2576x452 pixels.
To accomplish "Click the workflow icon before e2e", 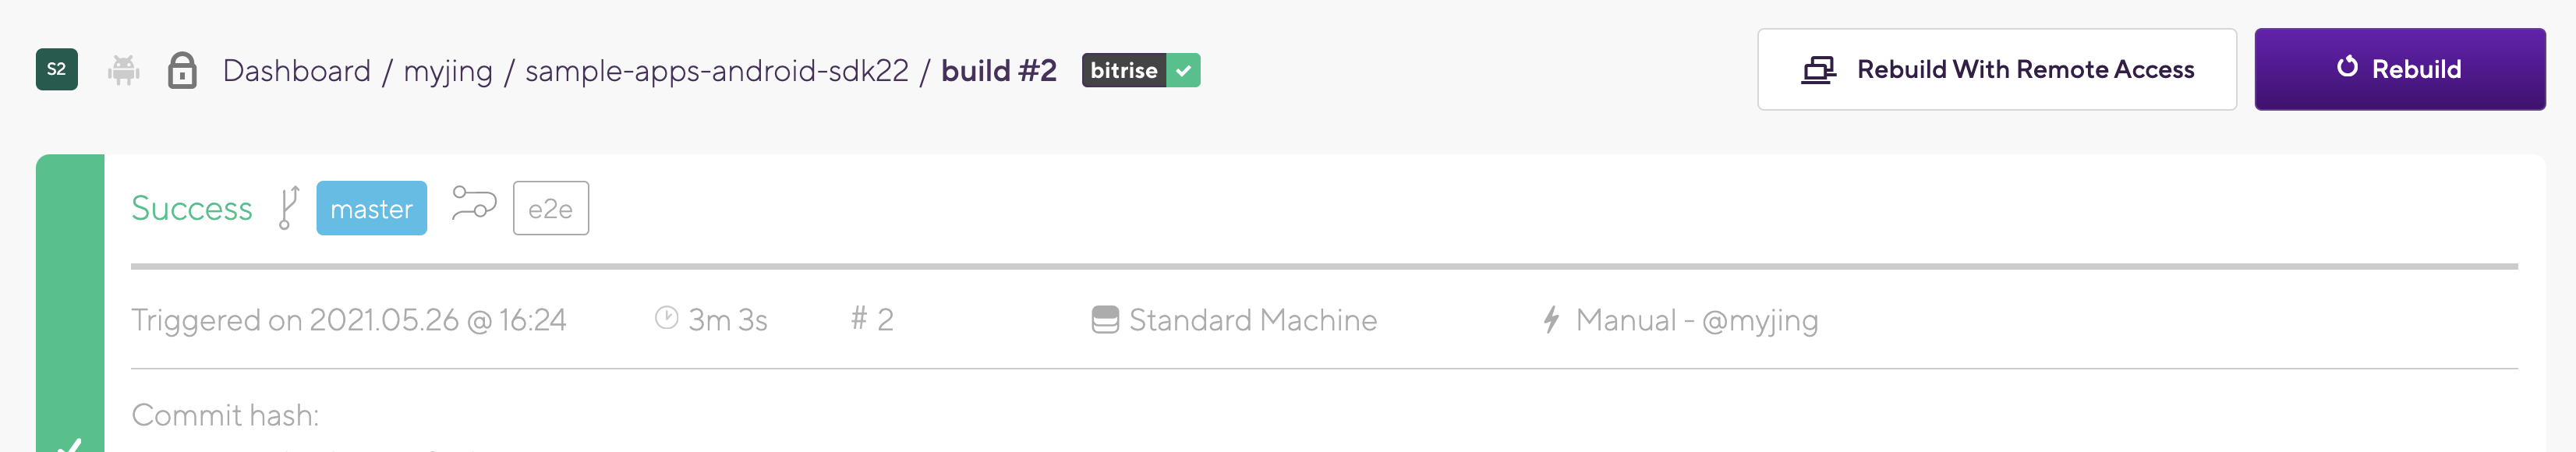I will pyautogui.click(x=473, y=204).
